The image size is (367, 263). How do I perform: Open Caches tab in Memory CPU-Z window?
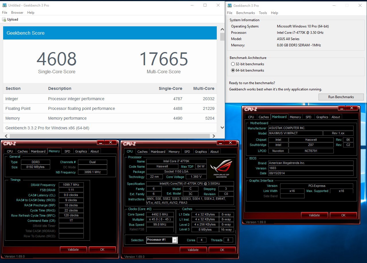23,151
